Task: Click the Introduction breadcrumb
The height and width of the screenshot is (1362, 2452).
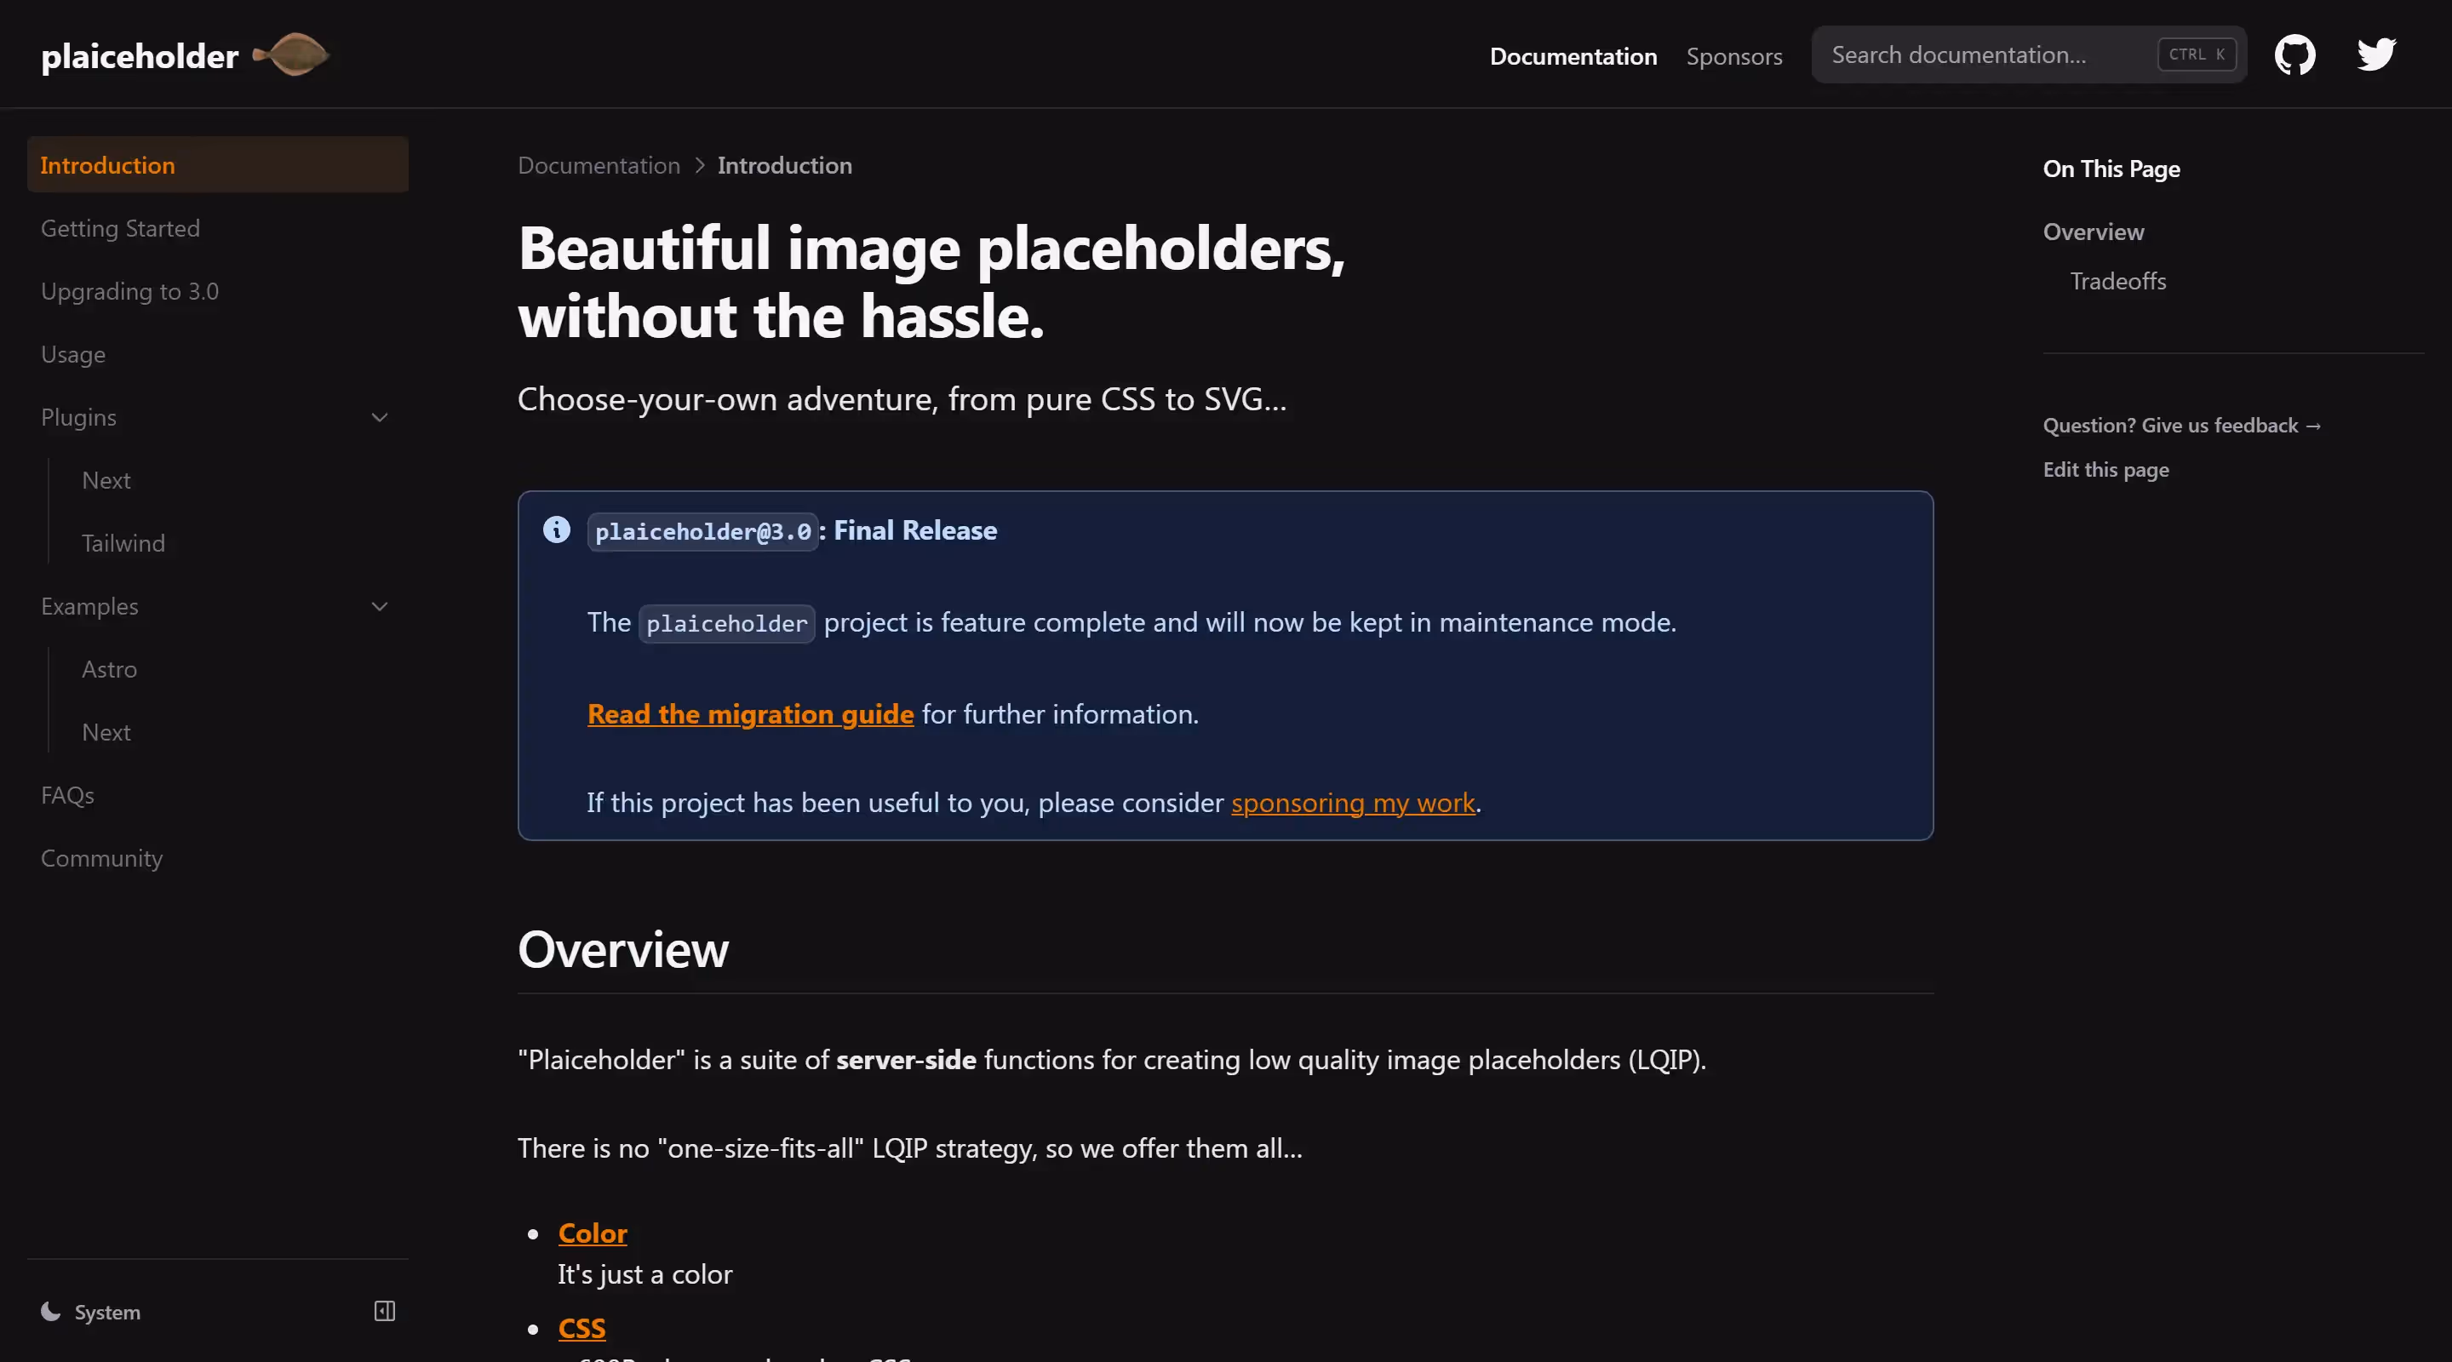Action: (784, 166)
